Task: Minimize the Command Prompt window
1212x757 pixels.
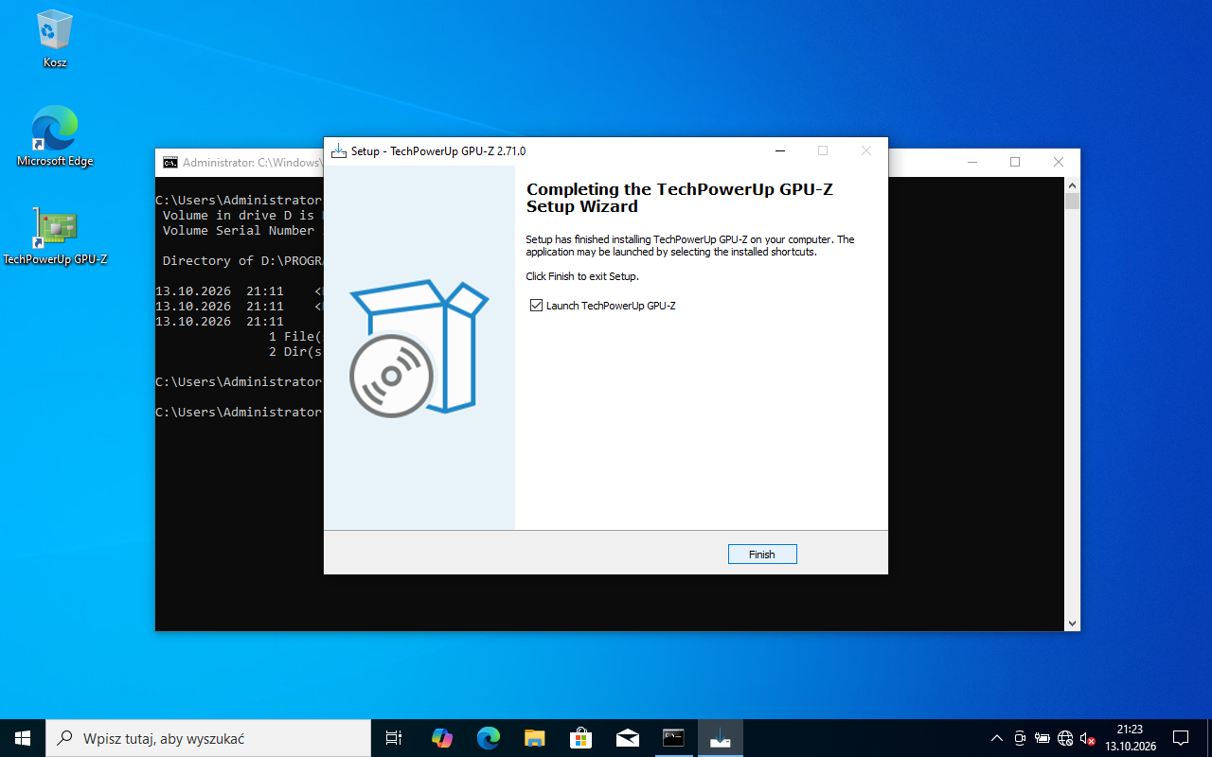Action: [971, 162]
